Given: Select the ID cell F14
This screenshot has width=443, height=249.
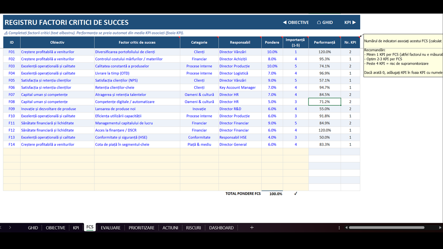Looking at the screenshot, I should pyautogui.click(x=12, y=145).
